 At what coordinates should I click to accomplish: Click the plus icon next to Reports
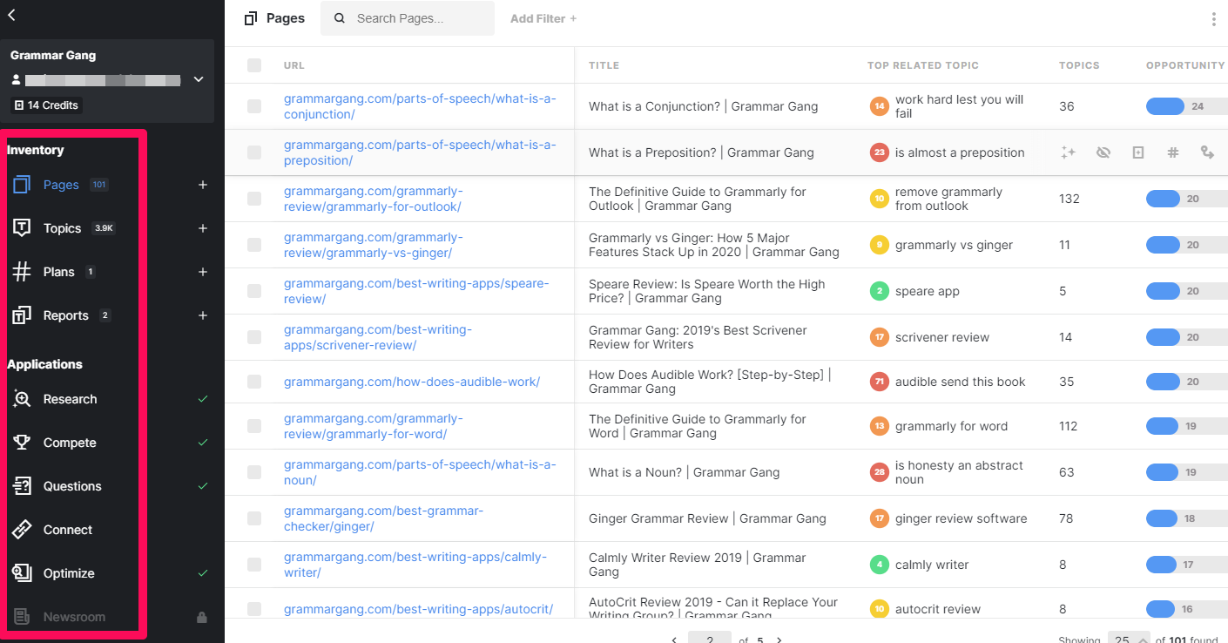(x=203, y=315)
